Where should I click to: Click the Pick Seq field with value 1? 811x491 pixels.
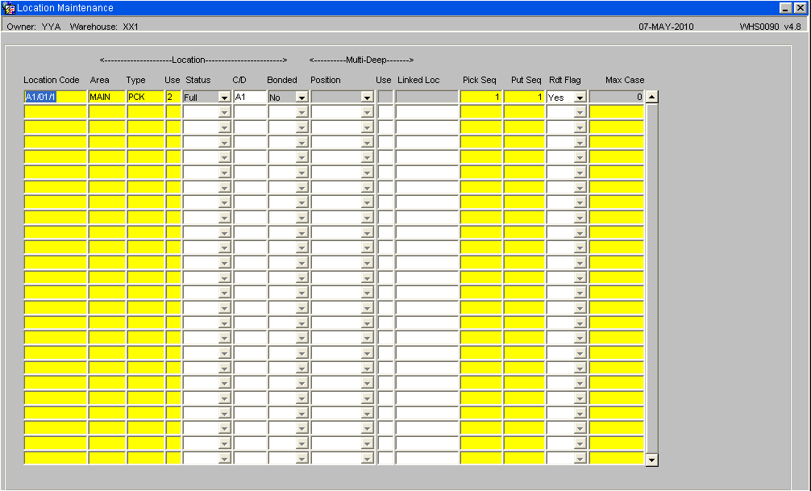coord(481,97)
